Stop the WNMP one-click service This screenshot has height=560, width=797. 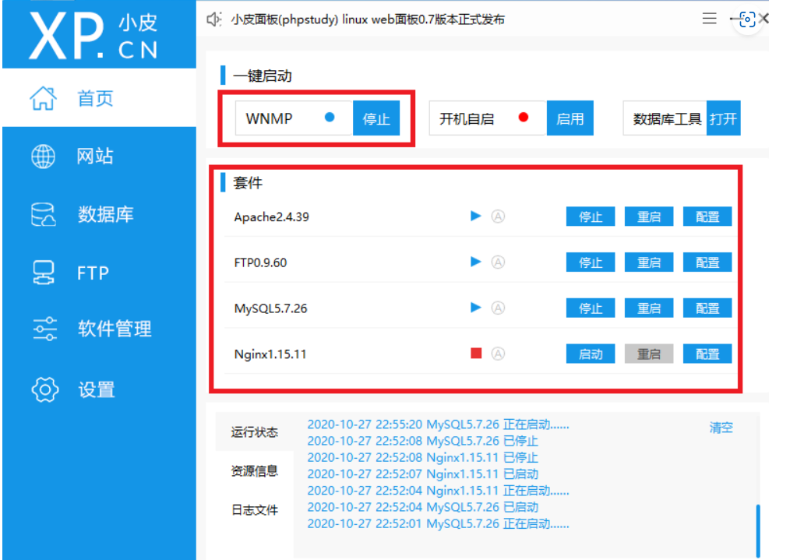tap(376, 118)
